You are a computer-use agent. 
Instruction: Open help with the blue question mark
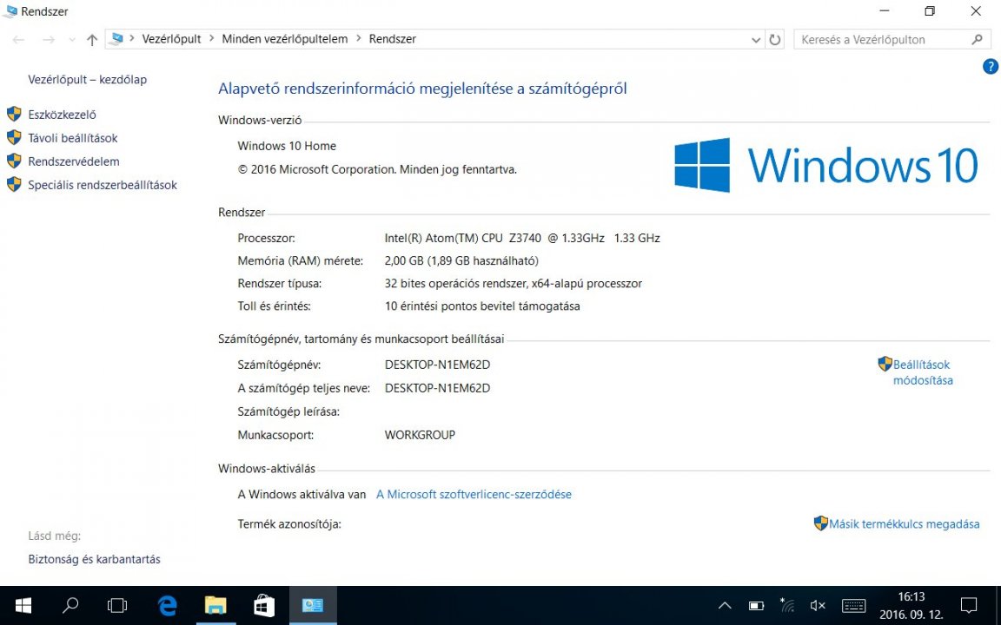(991, 66)
